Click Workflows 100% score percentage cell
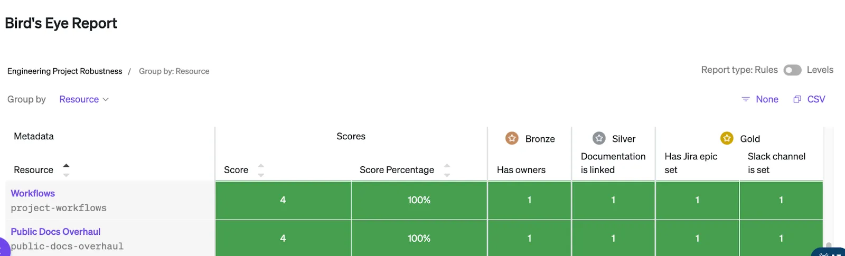The width and height of the screenshot is (845, 256). 419,200
